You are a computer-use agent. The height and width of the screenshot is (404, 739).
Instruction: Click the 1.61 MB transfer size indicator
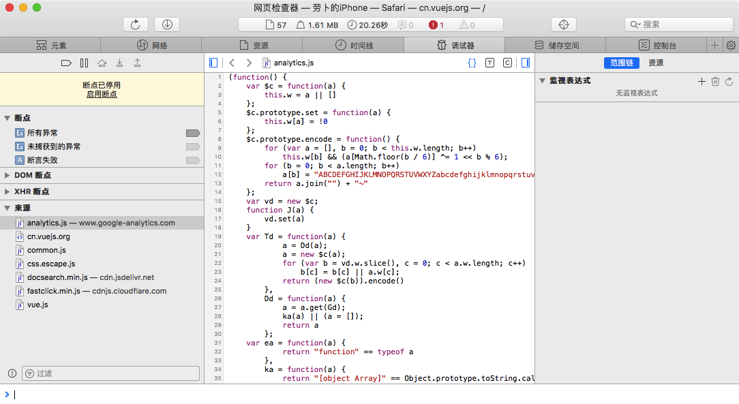[317, 25]
